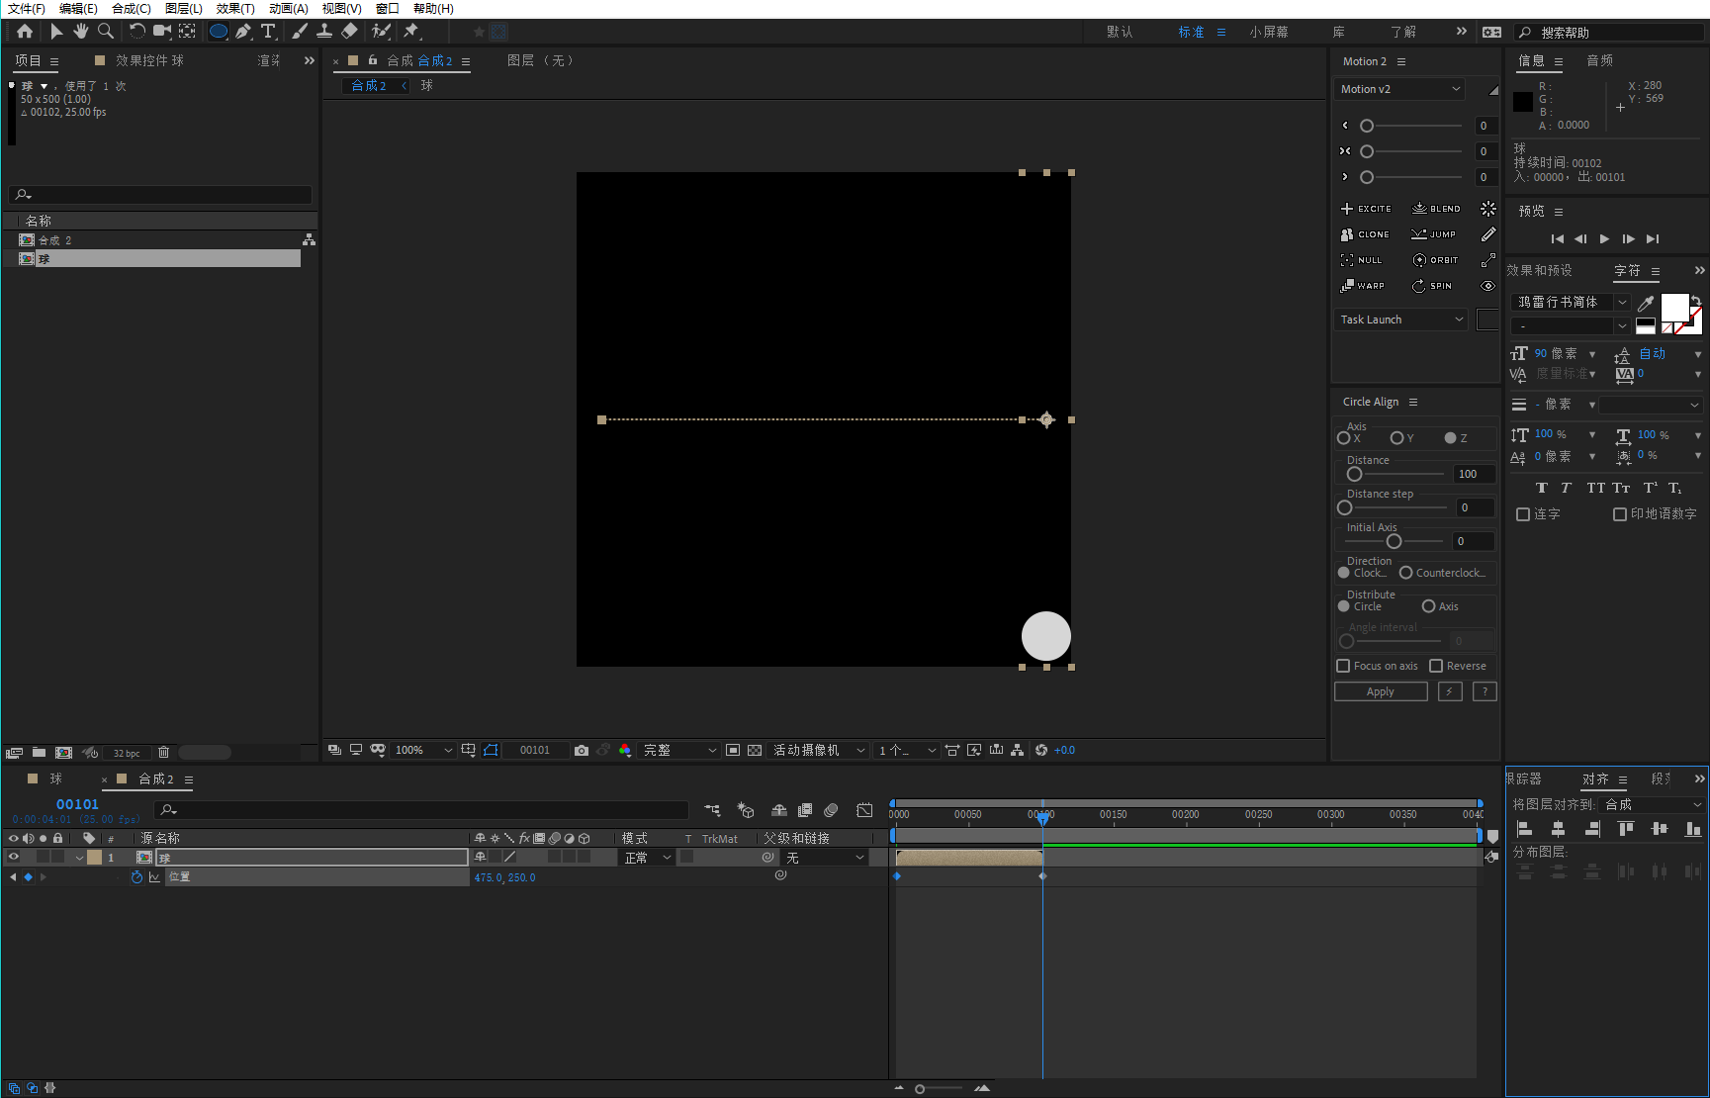Open the 合成(C) menu

[132, 8]
